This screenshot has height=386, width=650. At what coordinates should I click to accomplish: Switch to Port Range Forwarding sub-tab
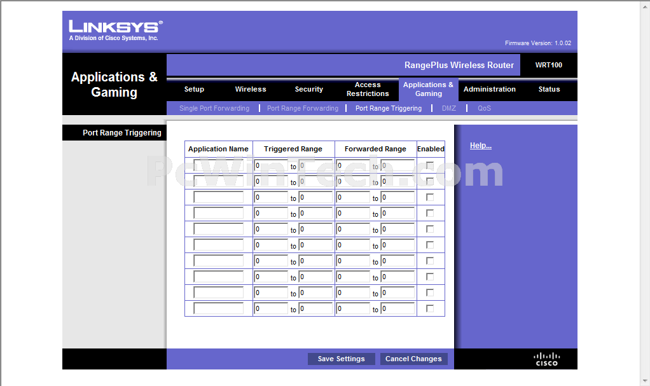(x=303, y=108)
